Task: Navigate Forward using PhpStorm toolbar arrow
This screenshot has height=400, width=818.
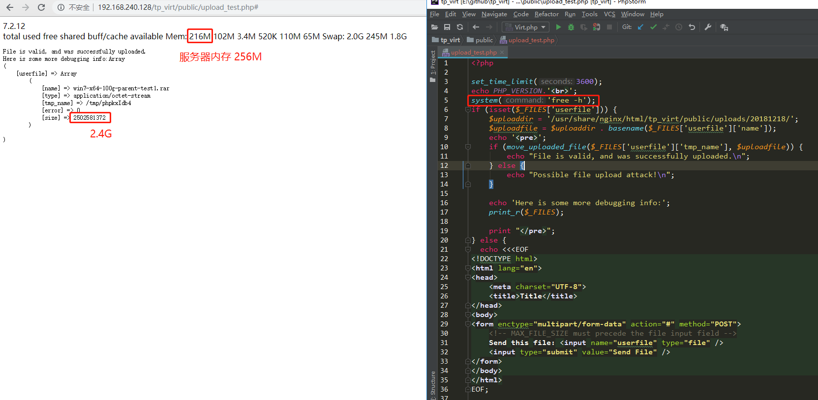Action: click(489, 27)
